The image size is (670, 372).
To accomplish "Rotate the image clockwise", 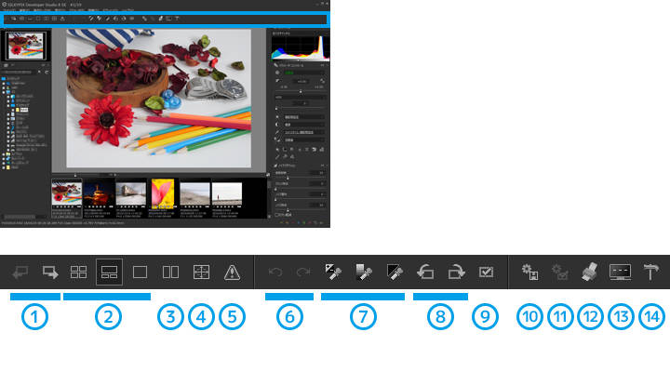I will click(456, 272).
